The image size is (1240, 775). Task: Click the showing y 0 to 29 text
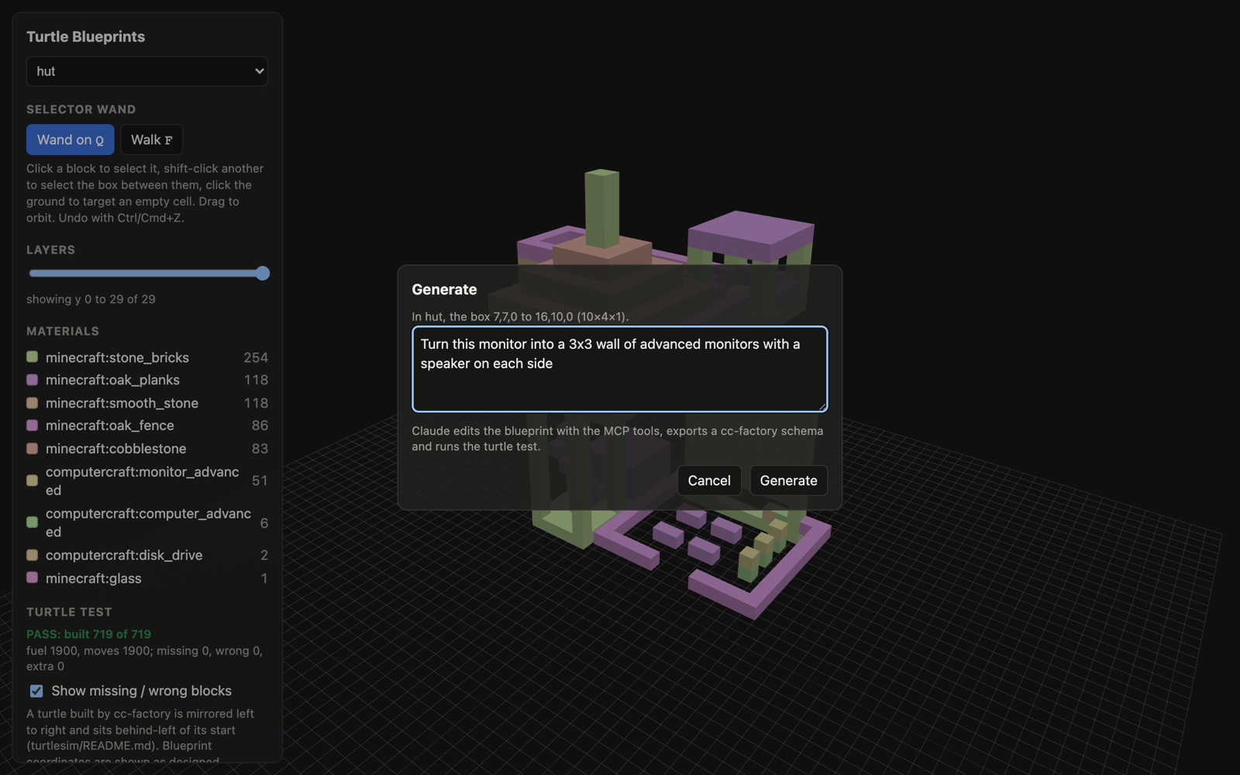[x=91, y=299]
